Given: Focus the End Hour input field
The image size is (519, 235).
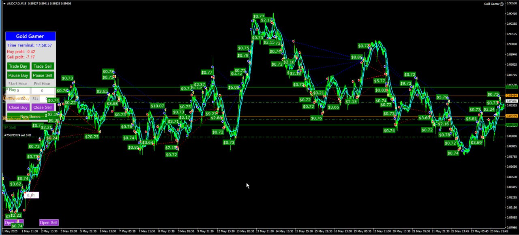Looking at the screenshot, I should tap(43, 91).
